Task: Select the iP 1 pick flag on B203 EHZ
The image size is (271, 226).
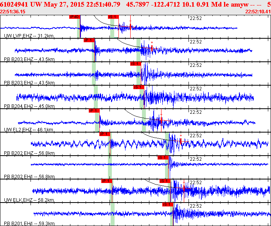Action: pos(89,40)
